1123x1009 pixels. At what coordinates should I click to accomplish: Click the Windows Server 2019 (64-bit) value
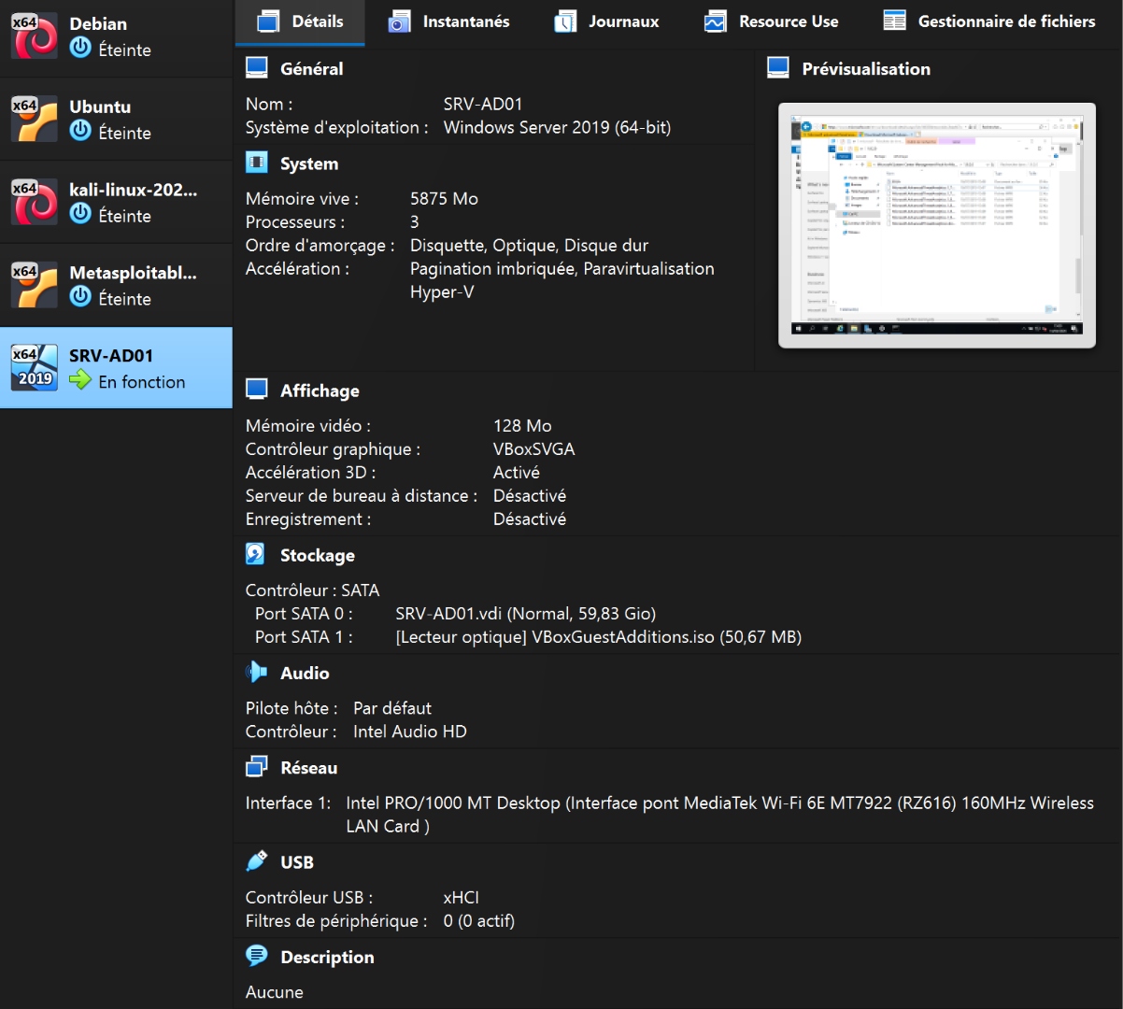(x=557, y=128)
